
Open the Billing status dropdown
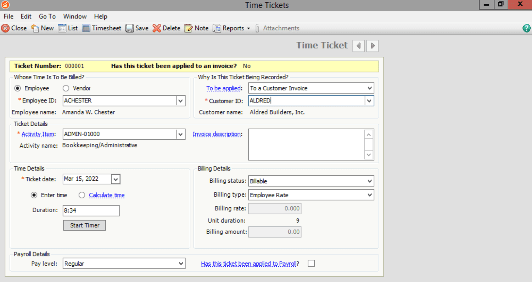point(370,181)
